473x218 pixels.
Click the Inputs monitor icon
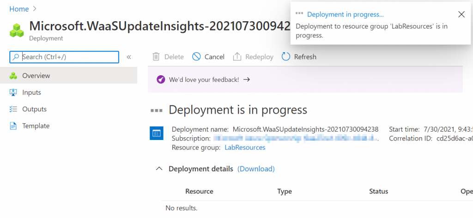coord(13,92)
